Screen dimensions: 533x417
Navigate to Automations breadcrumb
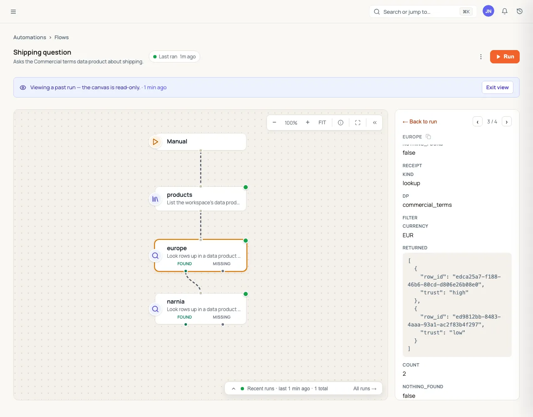click(x=30, y=38)
